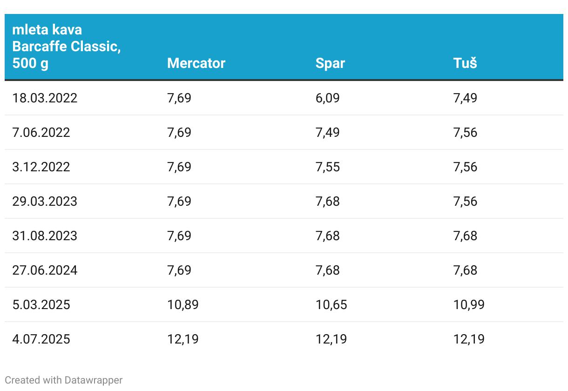Click the Spar price 10,65
Image resolution: width=568 pixels, height=391 pixels.
pos(331,305)
